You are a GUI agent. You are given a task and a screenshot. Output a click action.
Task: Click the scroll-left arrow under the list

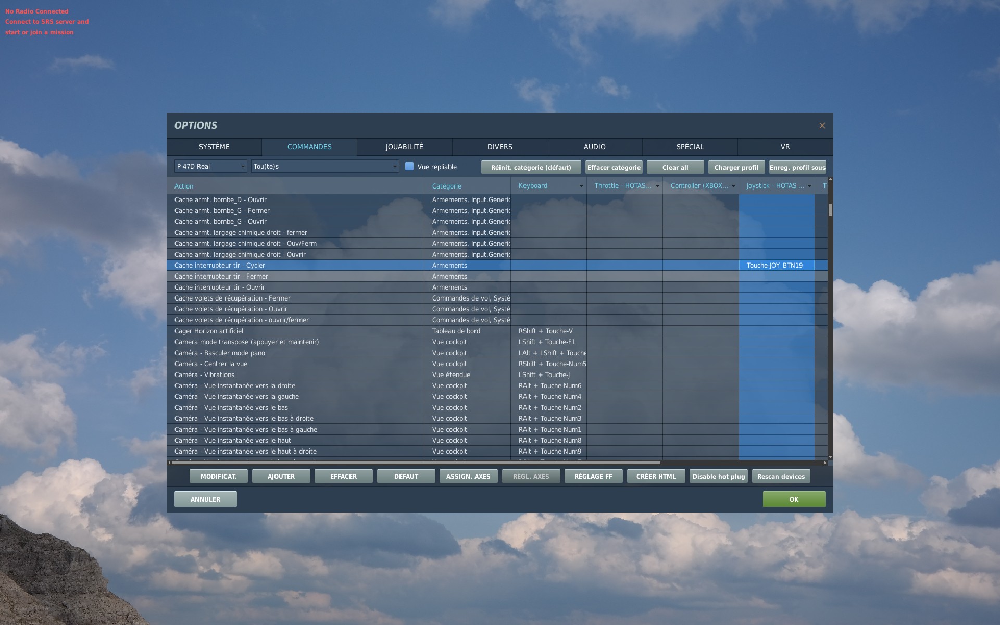[169, 463]
